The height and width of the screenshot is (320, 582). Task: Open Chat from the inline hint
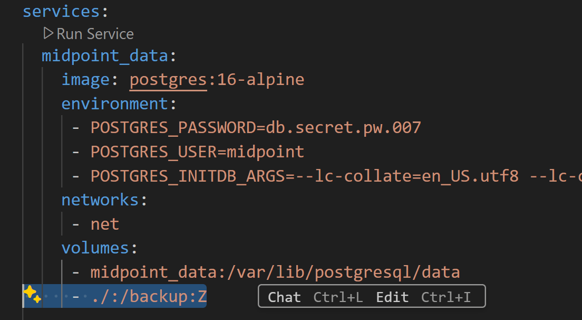(x=284, y=297)
